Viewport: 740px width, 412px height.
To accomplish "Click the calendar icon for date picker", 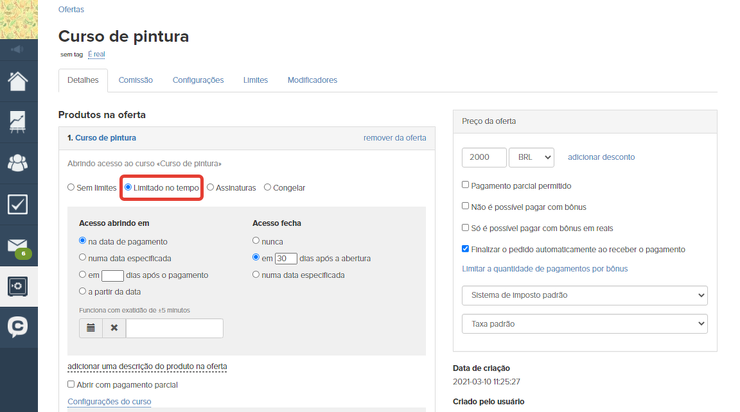I will coord(91,328).
